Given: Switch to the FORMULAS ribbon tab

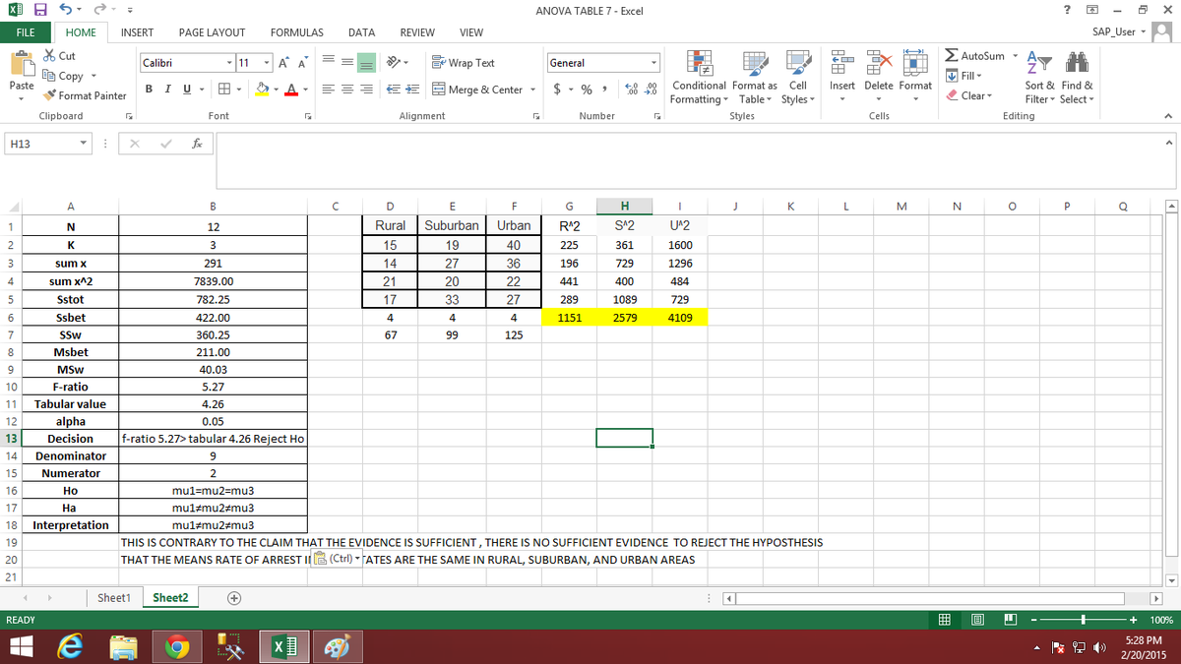Looking at the screenshot, I should 299,32.
